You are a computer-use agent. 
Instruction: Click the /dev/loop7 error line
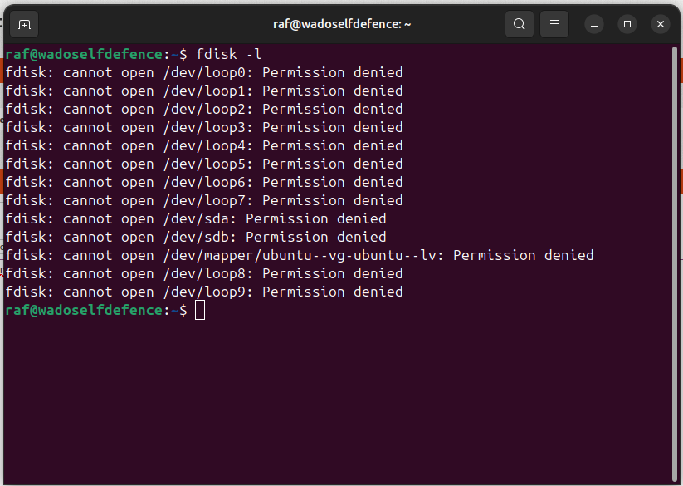tap(204, 200)
